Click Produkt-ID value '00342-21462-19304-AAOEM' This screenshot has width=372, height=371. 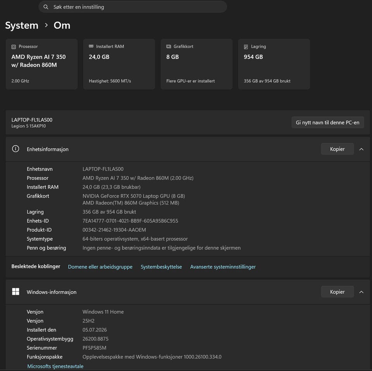click(114, 230)
